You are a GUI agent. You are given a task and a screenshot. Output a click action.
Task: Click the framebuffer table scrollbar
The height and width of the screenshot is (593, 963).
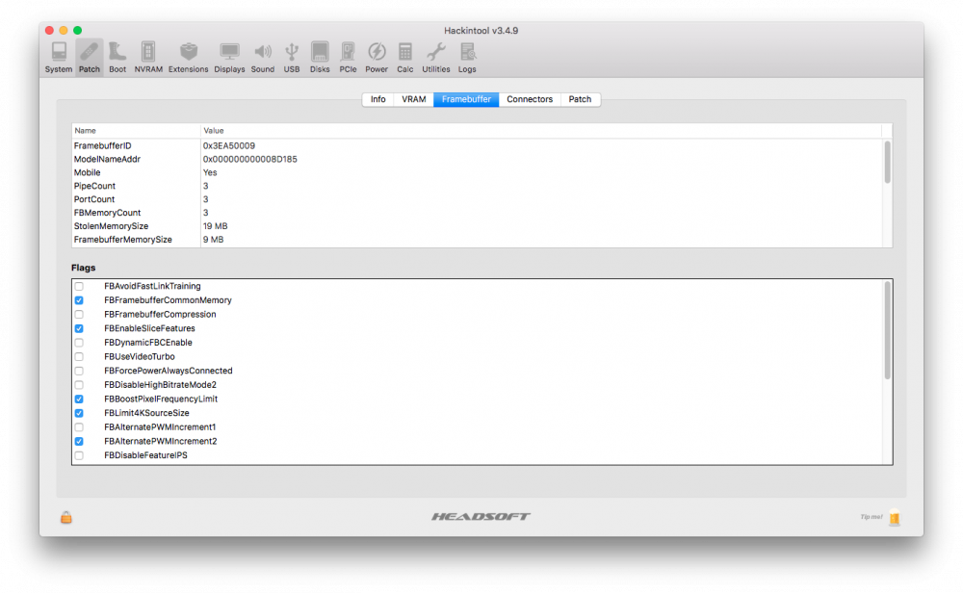pyautogui.click(x=887, y=162)
